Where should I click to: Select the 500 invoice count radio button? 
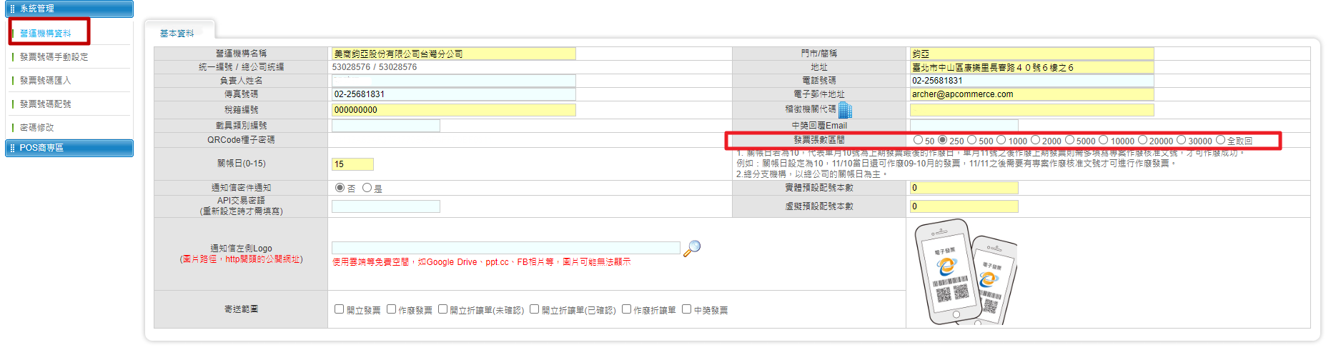click(971, 140)
